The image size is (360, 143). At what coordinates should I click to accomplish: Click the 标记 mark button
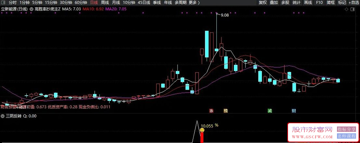[342, 3]
